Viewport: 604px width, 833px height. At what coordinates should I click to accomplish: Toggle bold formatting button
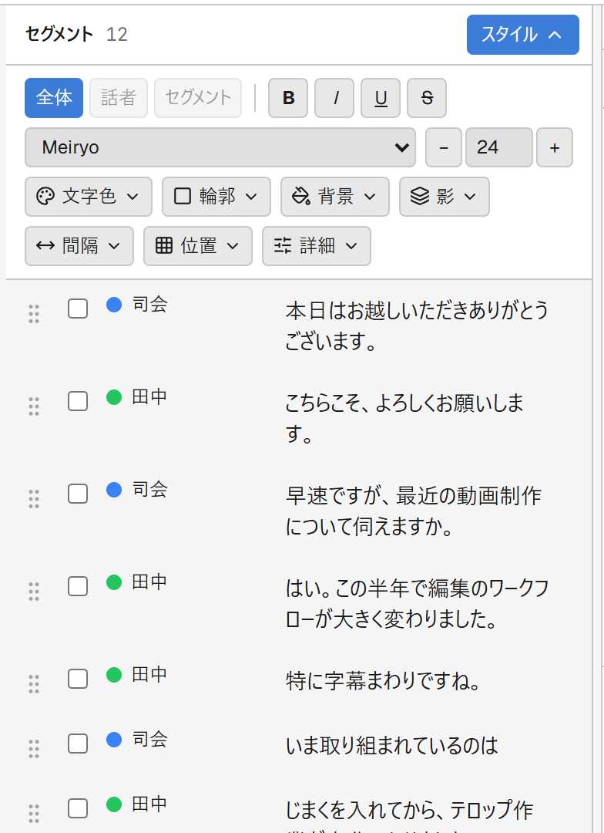pyautogui.click(x=288, y=98)
